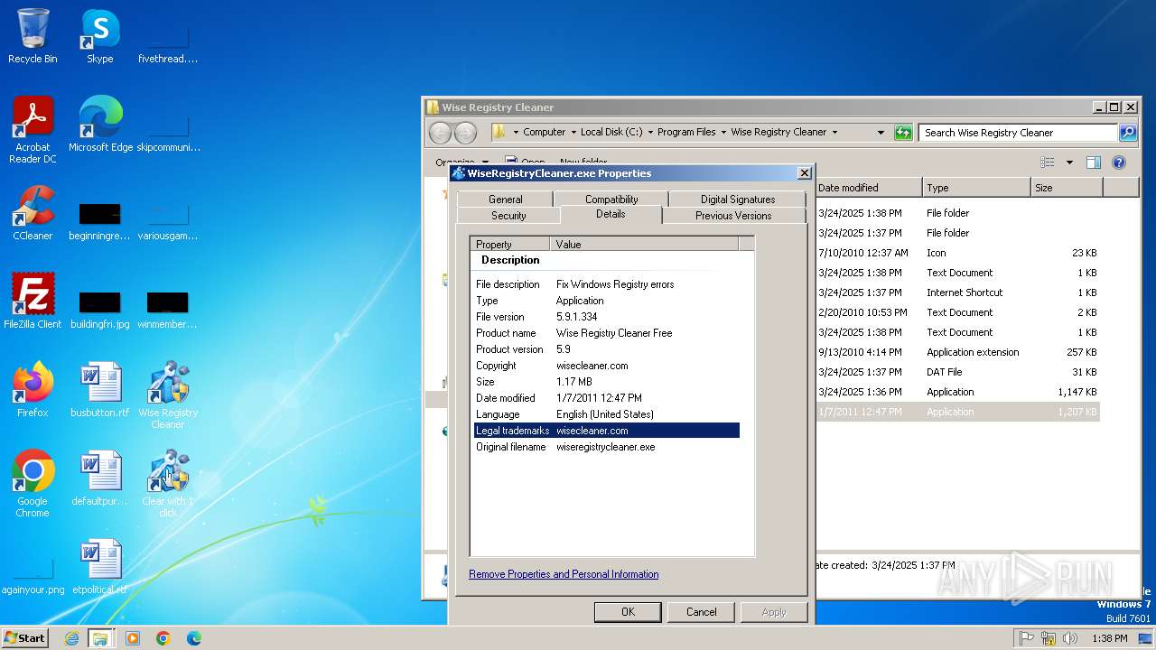Open the Start menu
Screen dimensions: 1156x650
click(x=25, y=638)
